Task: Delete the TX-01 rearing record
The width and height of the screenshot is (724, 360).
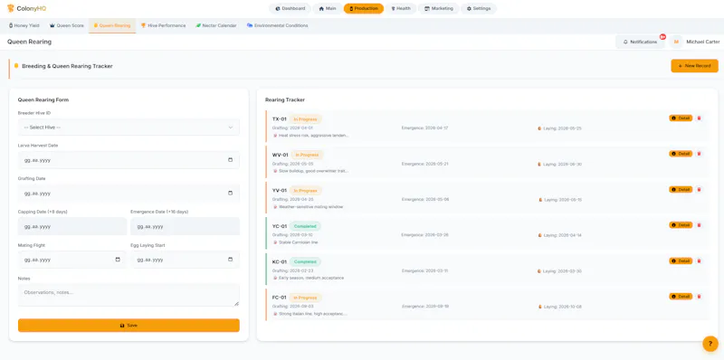Action: tap(699, 118)
